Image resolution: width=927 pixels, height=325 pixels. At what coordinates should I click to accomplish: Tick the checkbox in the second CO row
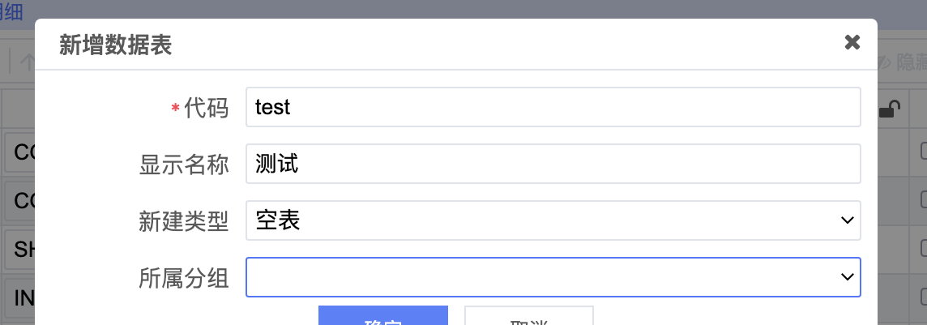pyautogui.click(x=923, y=199)
